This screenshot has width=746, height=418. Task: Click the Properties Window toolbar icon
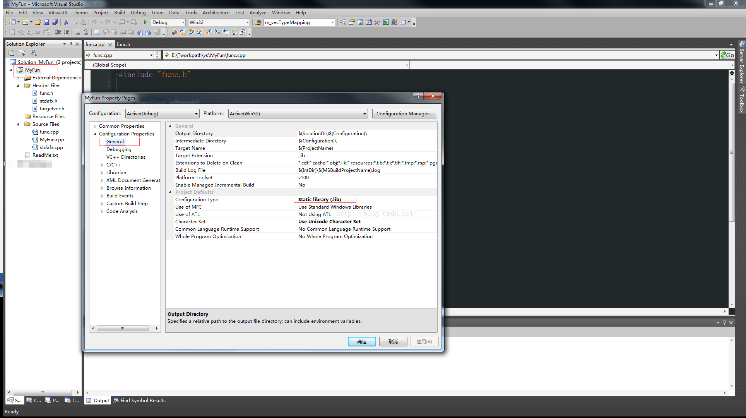click(352, 22)
